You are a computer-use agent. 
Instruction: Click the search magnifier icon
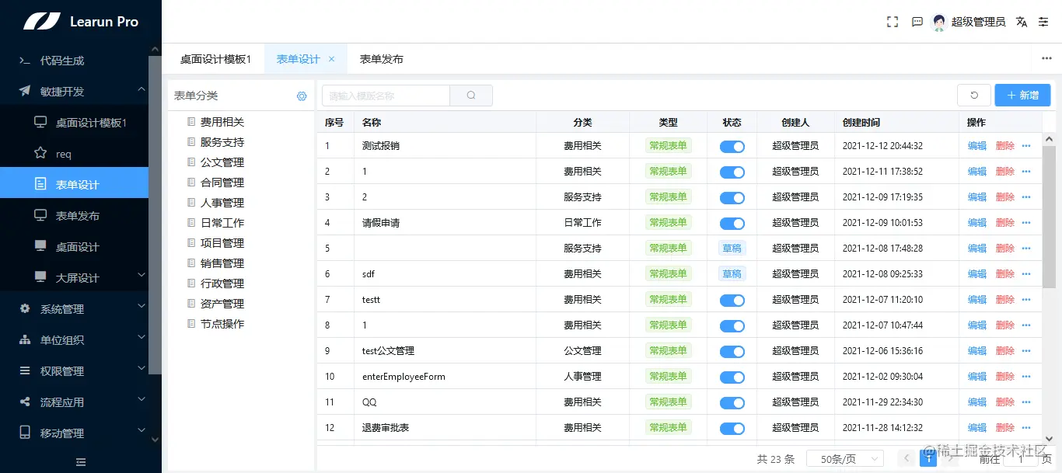[471, 95]
